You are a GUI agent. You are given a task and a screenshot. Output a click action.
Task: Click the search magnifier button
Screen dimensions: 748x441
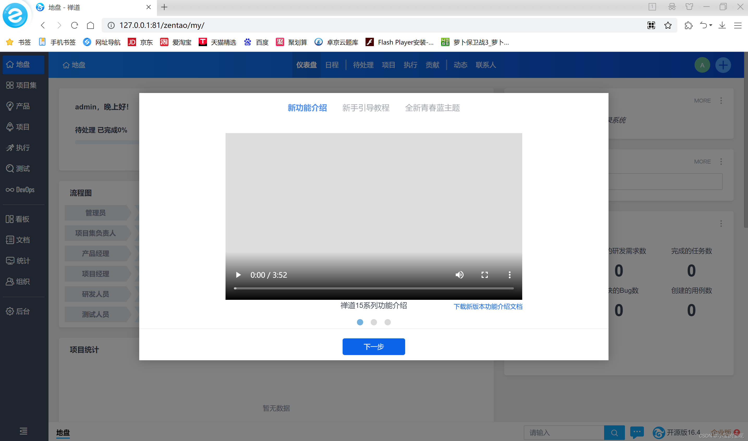614,433
